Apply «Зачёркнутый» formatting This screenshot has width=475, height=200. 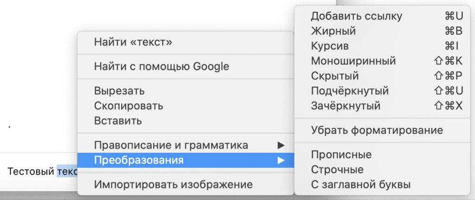point(346,106)
